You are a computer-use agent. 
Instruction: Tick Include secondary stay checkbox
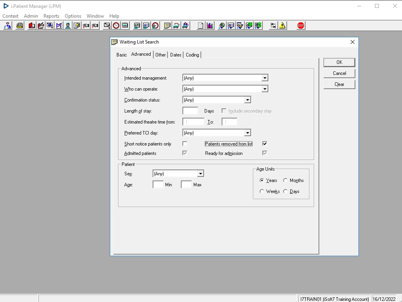(x=224, y=111)
